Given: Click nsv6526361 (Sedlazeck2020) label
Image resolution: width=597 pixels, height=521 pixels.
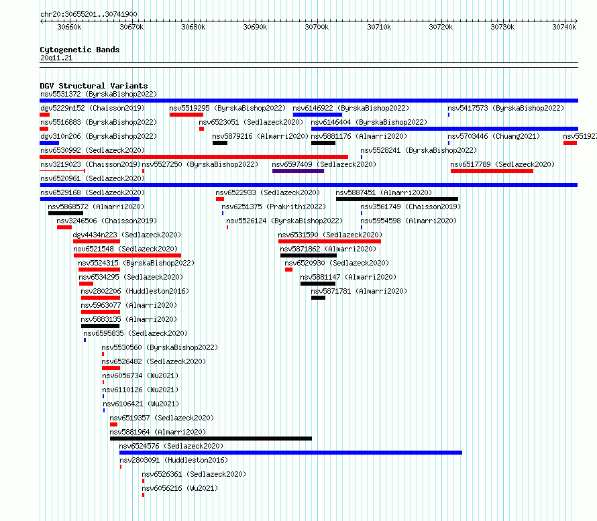Looking at the screenshot, I should tap(194, 474).
